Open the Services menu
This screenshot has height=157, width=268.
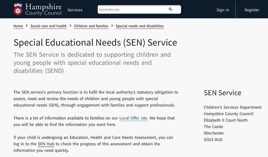(75, 10)
